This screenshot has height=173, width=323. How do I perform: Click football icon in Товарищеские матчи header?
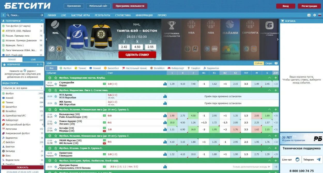[50, 78]
